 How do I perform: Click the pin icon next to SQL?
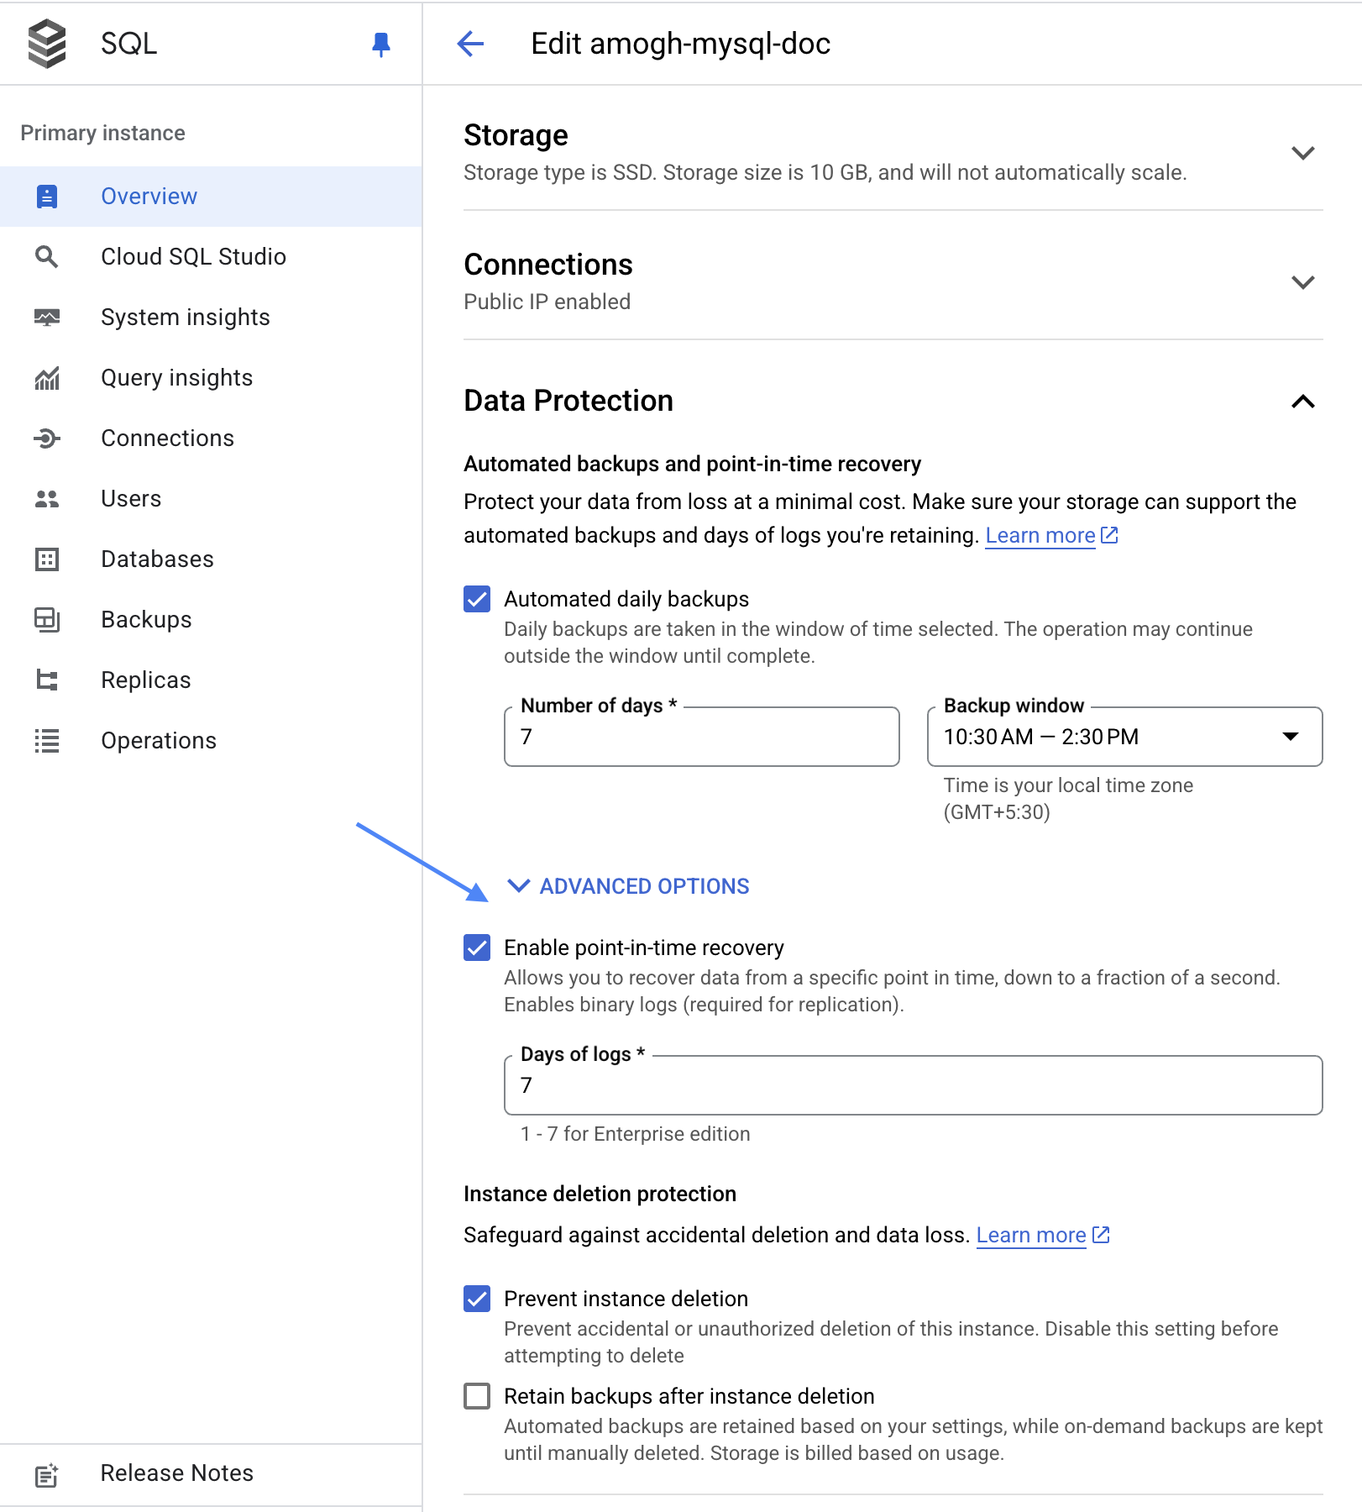[380, 44]
